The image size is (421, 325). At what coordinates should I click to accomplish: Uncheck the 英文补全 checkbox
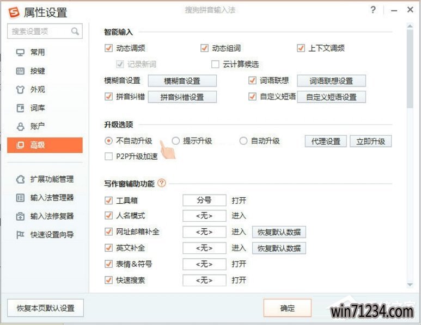click(x=108, y=248)
